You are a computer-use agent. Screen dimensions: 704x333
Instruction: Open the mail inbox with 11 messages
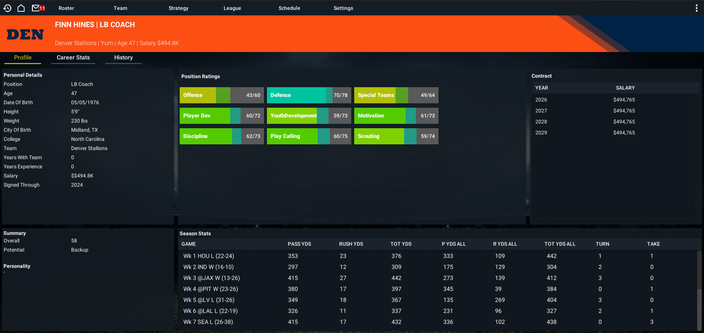pyautogui.click(x=38, y=8)
